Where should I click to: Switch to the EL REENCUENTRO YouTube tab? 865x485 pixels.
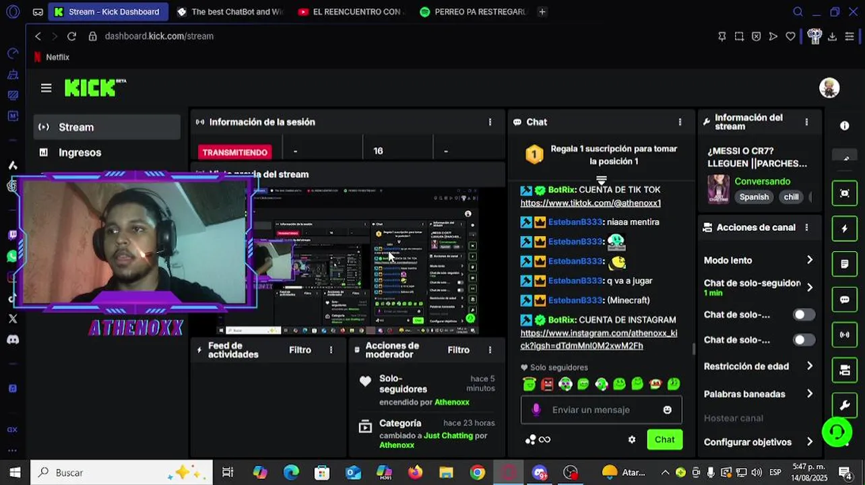[x=350, y=11]
